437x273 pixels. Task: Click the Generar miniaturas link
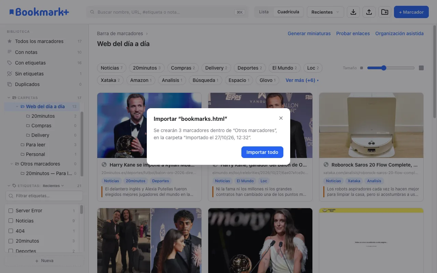(x=309, y=33)
